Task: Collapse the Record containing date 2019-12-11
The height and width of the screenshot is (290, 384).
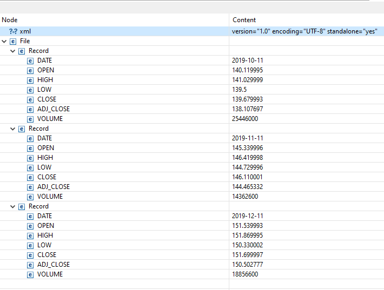Action: 13,207
